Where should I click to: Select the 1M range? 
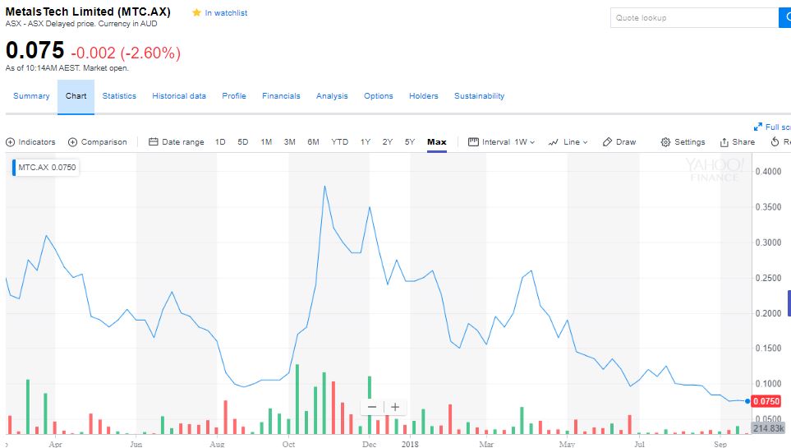point(266,142)
